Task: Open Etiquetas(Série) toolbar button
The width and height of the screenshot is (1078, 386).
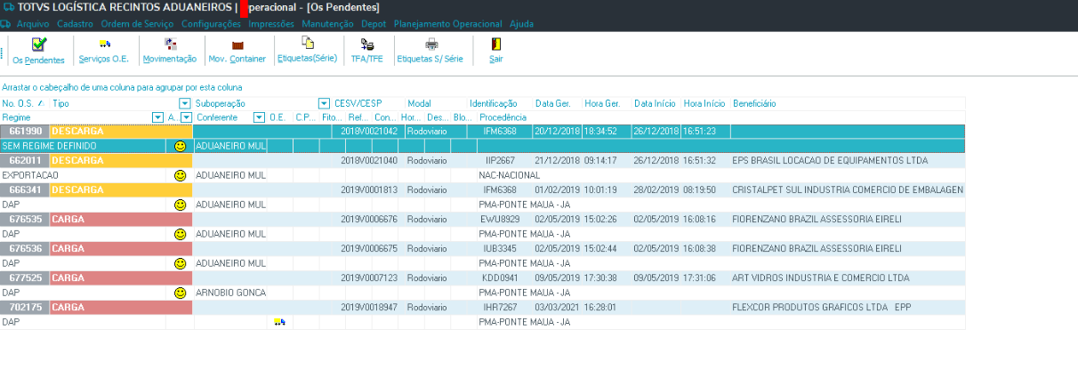Action: (x=308, y=51)
